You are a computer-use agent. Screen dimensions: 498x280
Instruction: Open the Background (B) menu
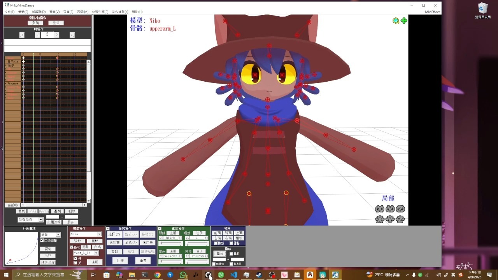coord(68,12)
